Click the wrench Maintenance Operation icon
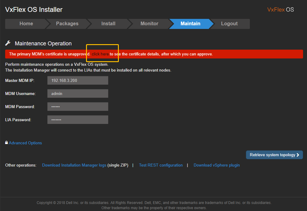 [8, 43]
